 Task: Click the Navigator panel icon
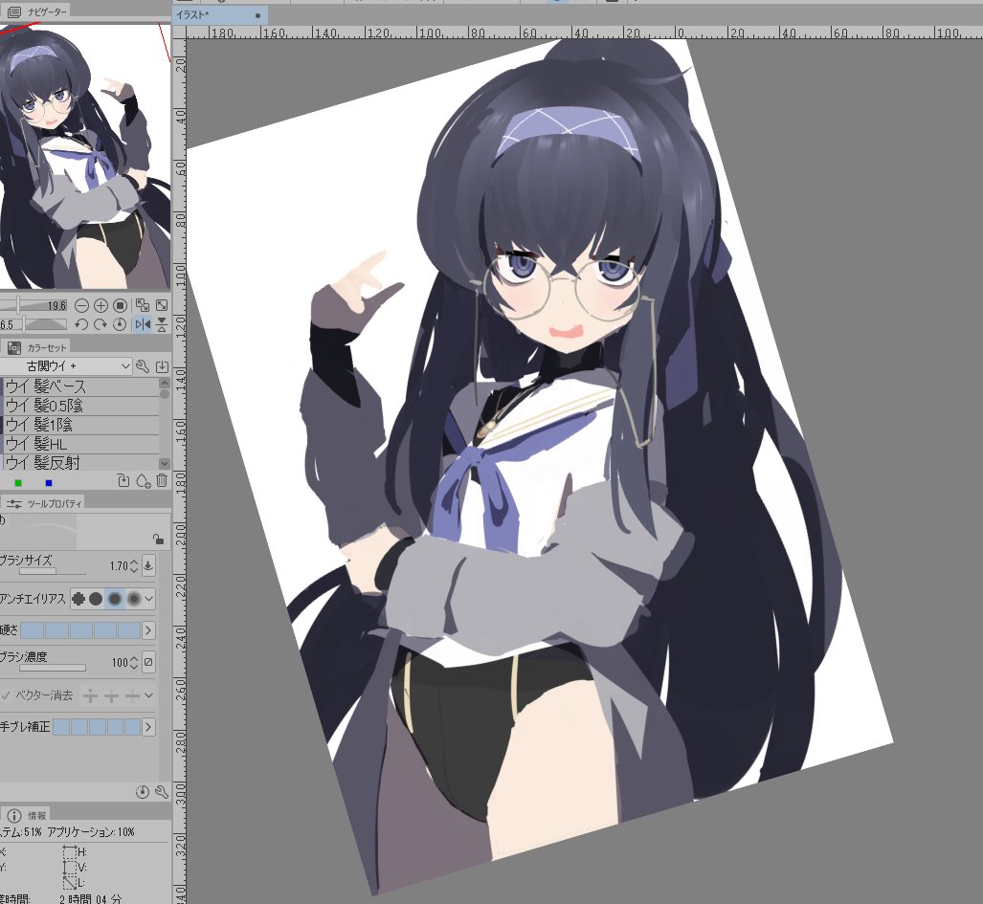[x=13, y=11]
